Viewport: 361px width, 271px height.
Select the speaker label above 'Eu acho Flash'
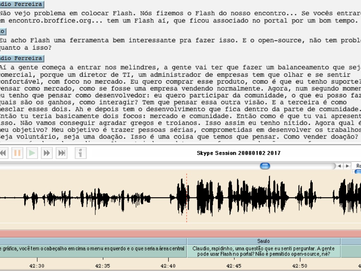[2, 31]
